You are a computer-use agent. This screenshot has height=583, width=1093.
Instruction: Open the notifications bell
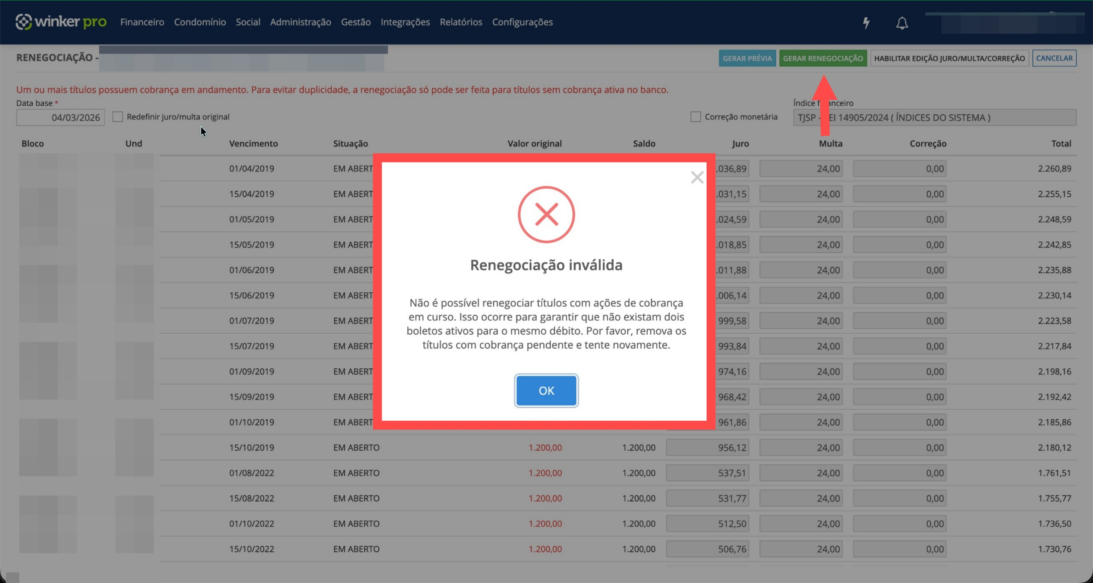[x=902, y=23]
